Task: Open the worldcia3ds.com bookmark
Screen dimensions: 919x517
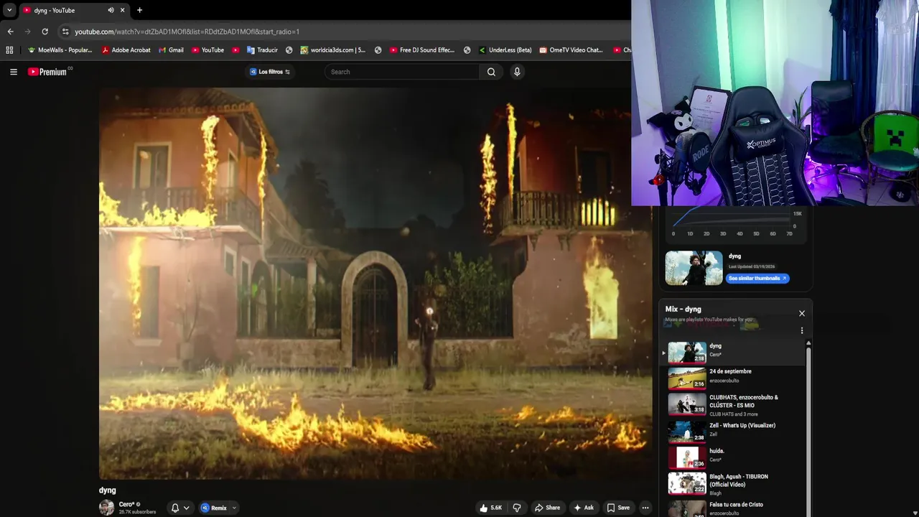Action: [x=333, y=50]
